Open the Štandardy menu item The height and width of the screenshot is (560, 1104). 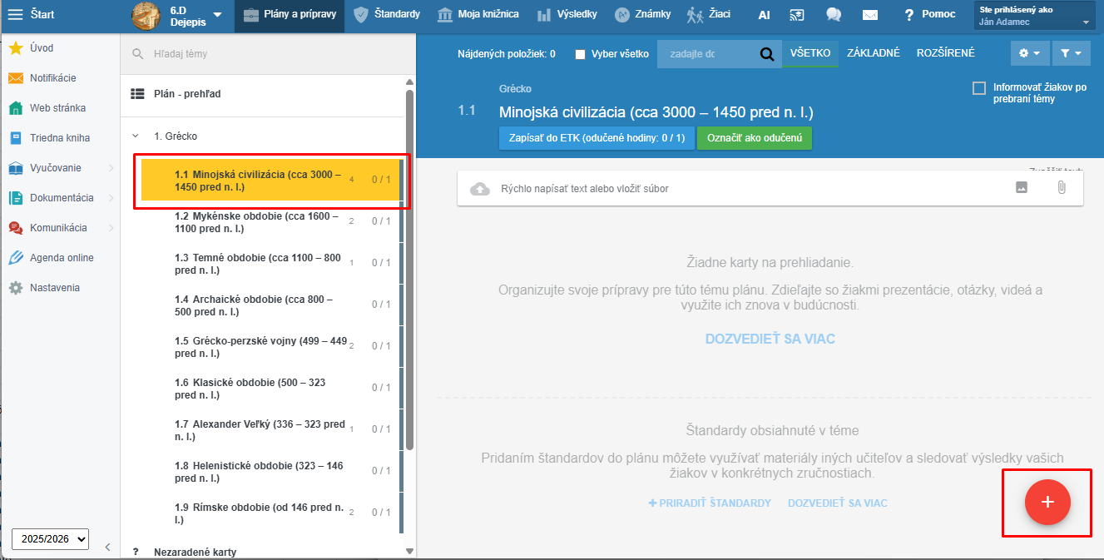(386, 14)
